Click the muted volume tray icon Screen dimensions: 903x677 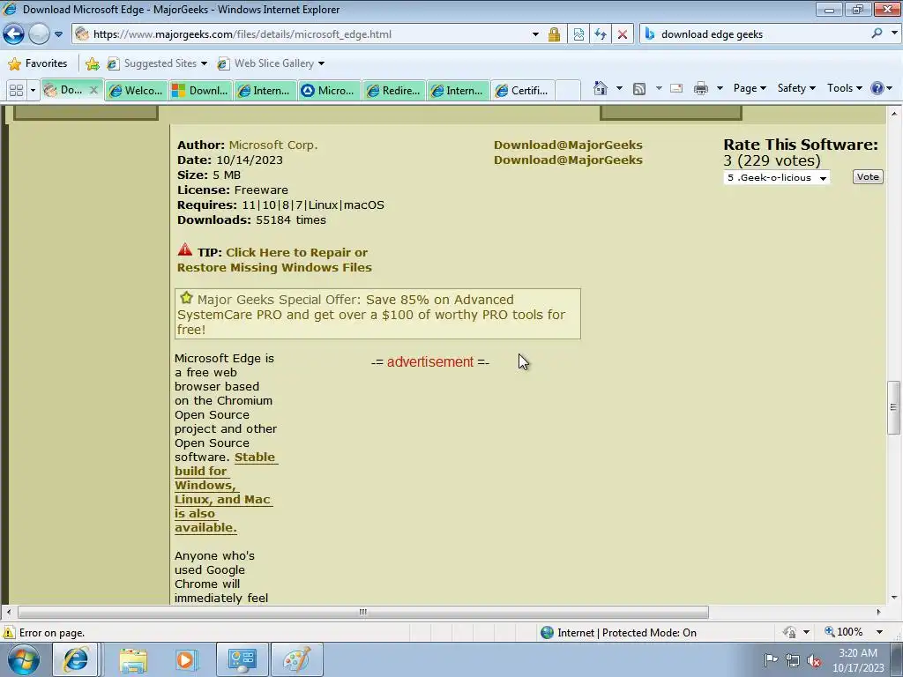pos(814,661)
